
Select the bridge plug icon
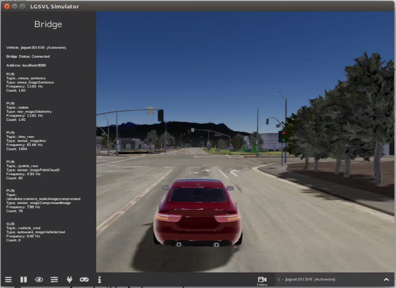coord(69,280)
